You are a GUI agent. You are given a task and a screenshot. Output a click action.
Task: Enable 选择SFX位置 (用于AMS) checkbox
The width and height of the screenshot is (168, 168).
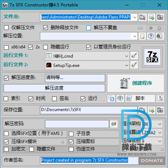6,133
